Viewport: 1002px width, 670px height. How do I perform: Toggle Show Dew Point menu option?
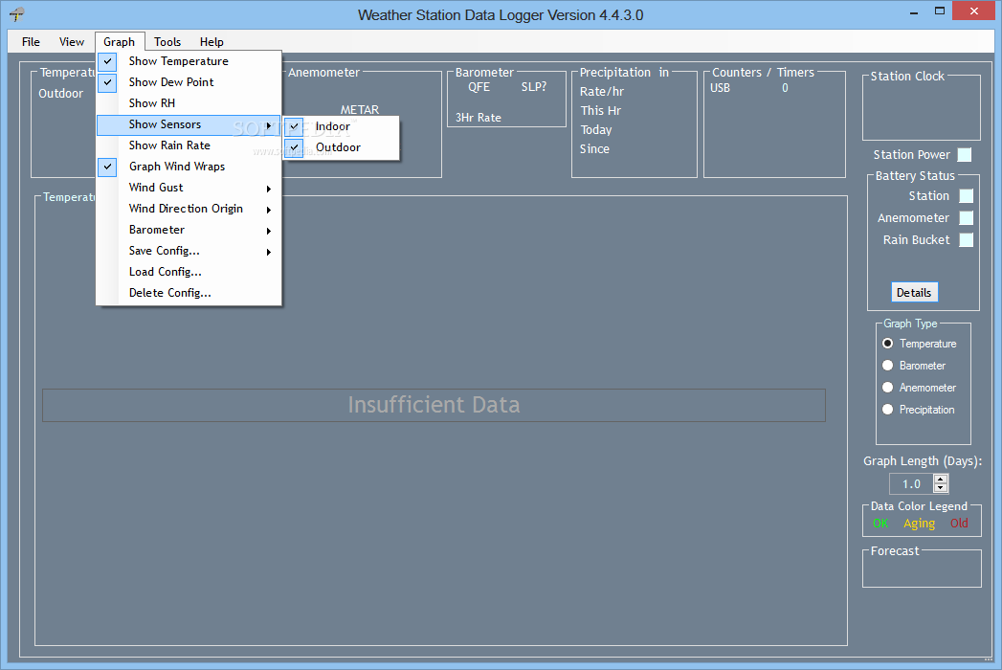click(189, 82)
